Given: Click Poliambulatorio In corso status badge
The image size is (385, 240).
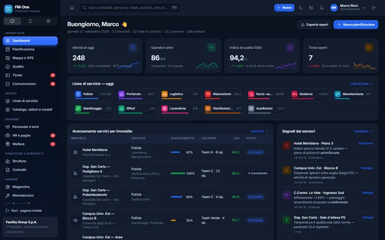Looking at the screenshot, I should [x=256, y=197].
